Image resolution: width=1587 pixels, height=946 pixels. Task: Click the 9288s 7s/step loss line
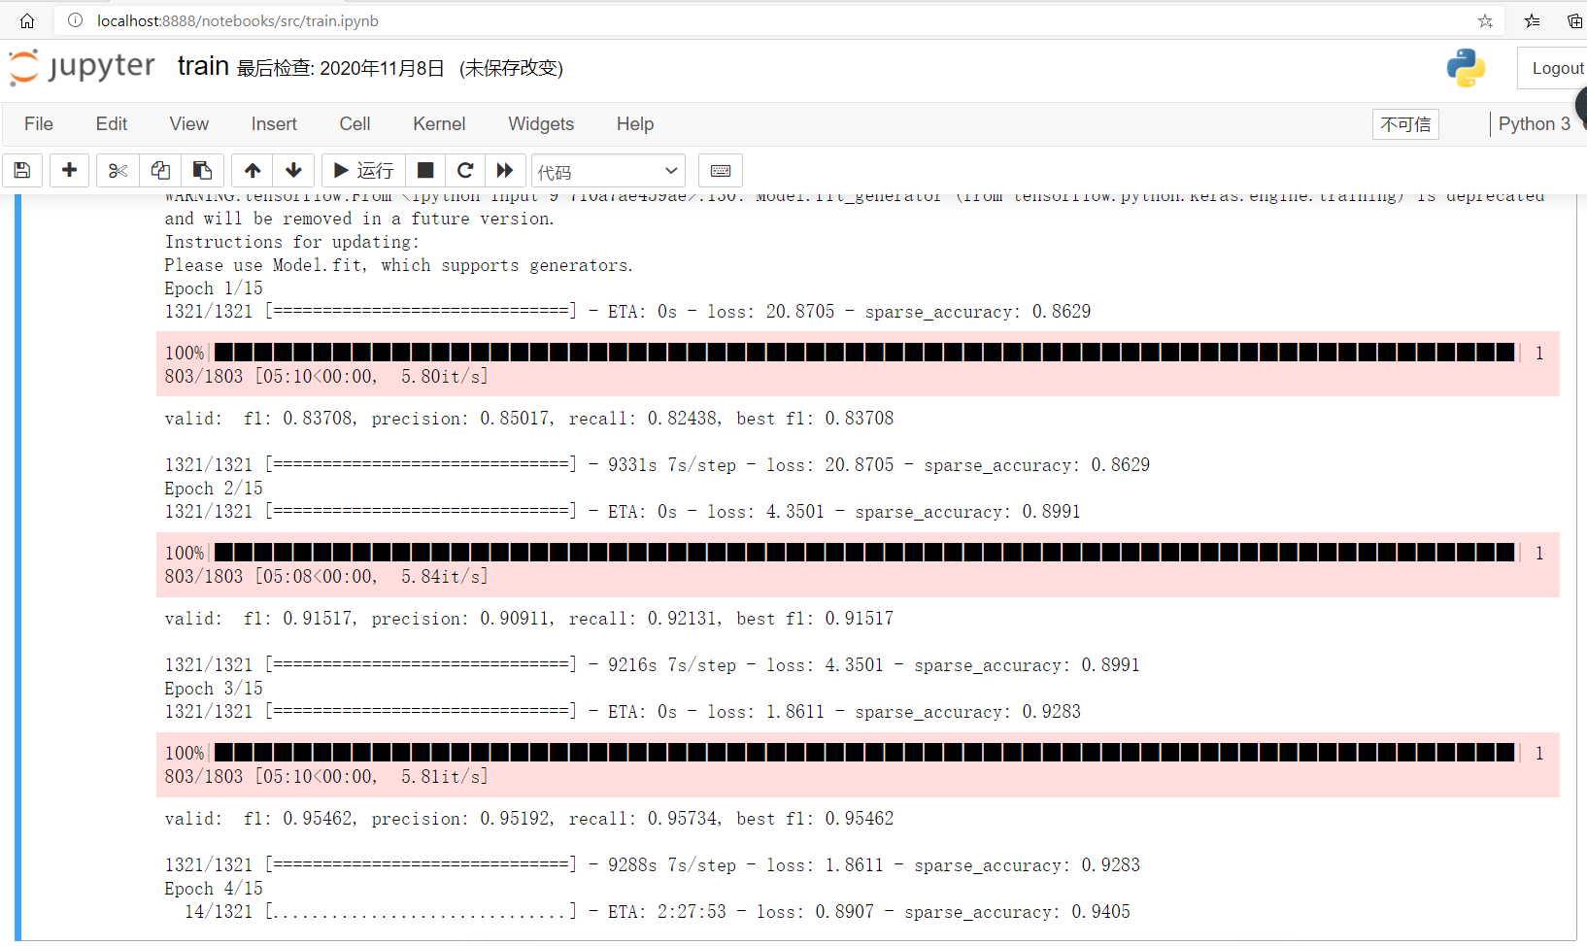[x=653, y=865]
